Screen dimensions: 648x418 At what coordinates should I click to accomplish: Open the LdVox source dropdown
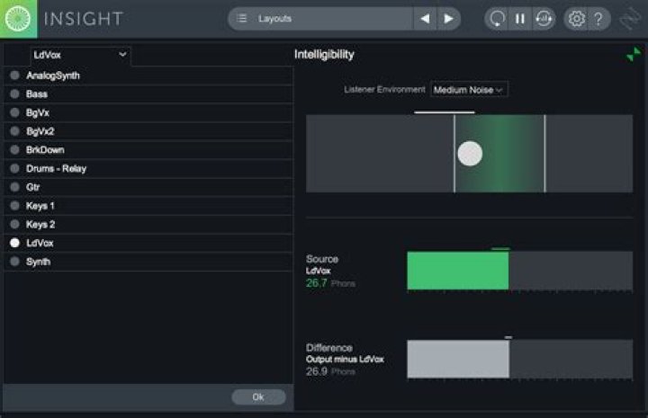click(80, 56)
